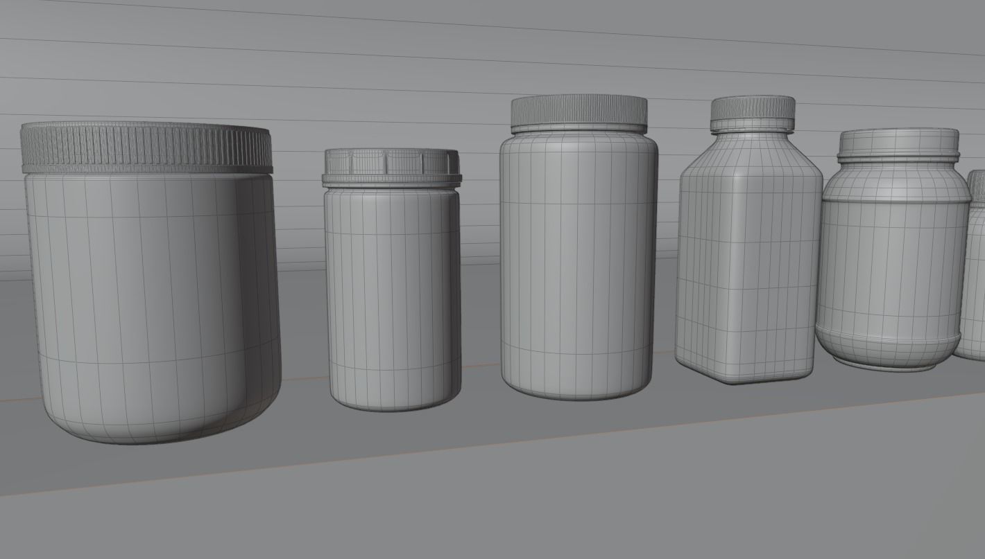Select the finely ribbed cap on the tall round bottle
985x559 pixels.
pyautogui.click(x=579, y=114)
